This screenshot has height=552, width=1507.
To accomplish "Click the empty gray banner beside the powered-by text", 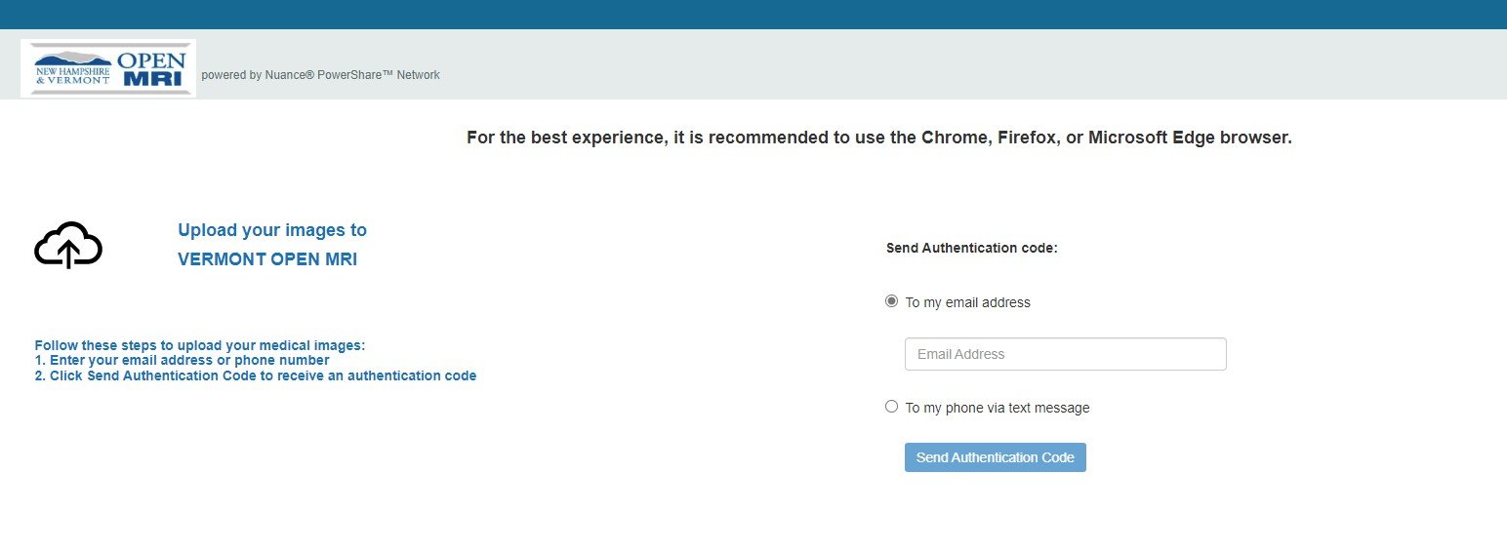I will [x=976, y=64].
